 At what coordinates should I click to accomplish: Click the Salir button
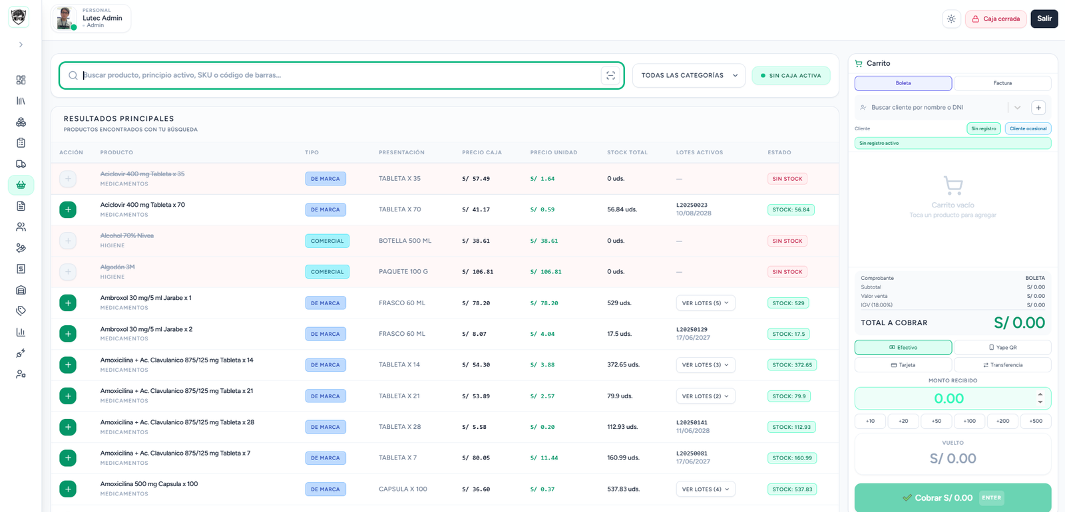tap(1044, 19)
